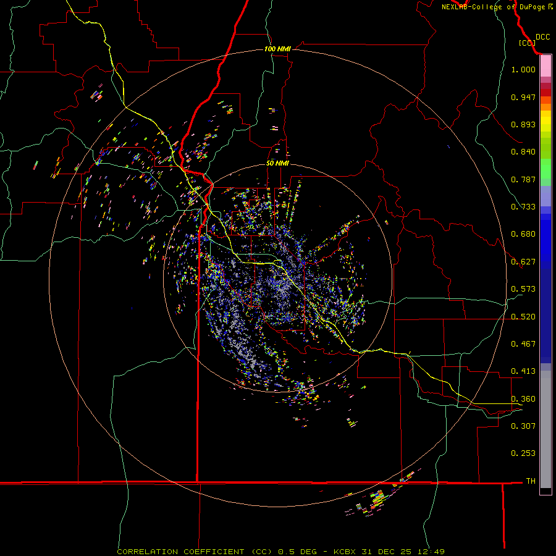The width and height of the screenshot is (556, 556).
Task: Click the 0.787 scale value
Action: click(x=523, y=179)
